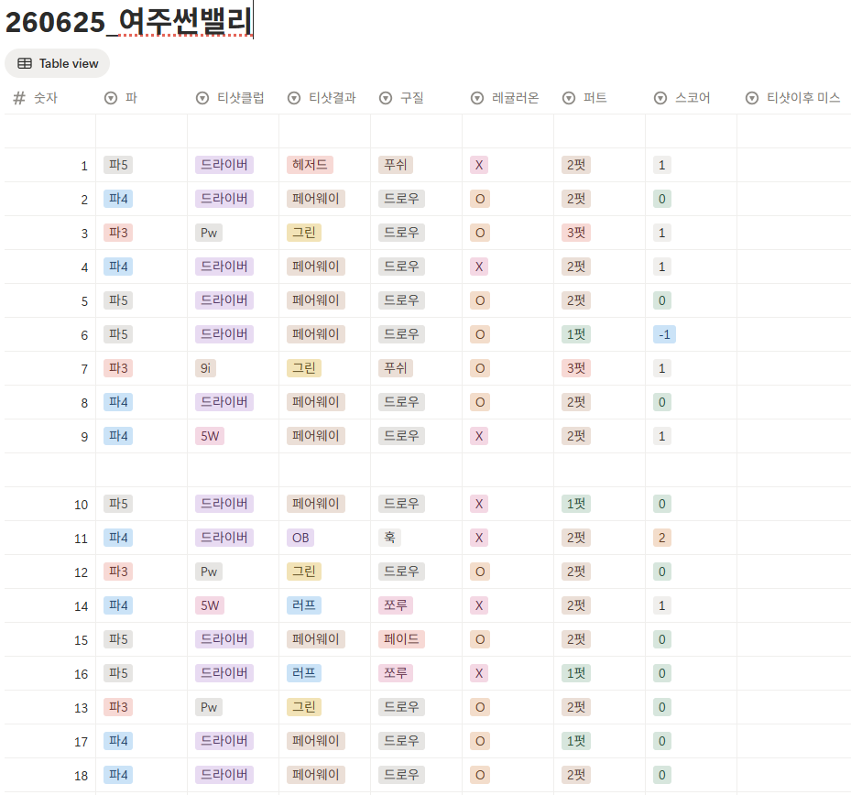
Task: Click the number icon of 숫자 column
Action: pyautogui.click(x=19, y=98)
